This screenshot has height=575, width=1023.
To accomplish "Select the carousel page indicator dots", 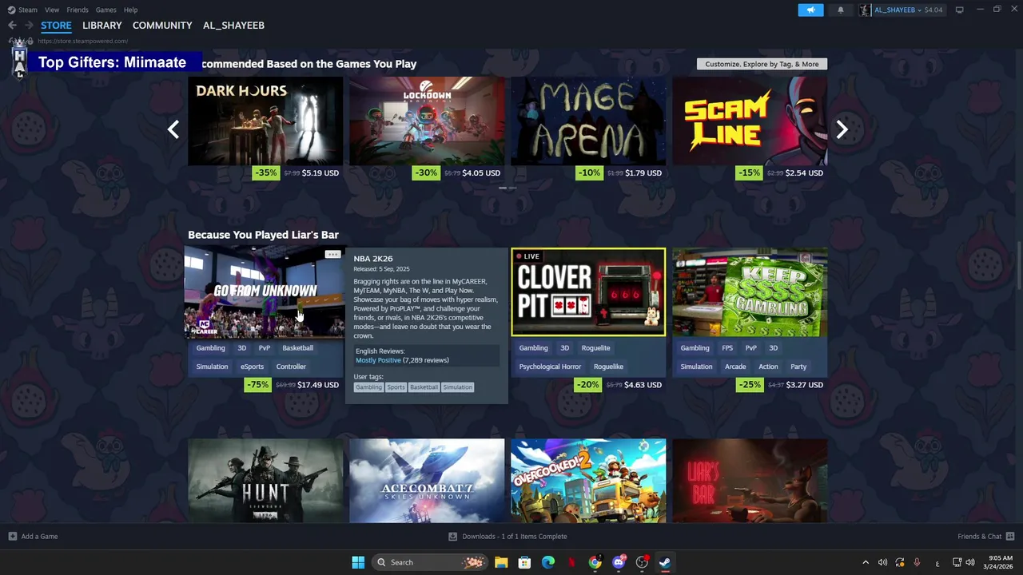I will tap(508, 188).
